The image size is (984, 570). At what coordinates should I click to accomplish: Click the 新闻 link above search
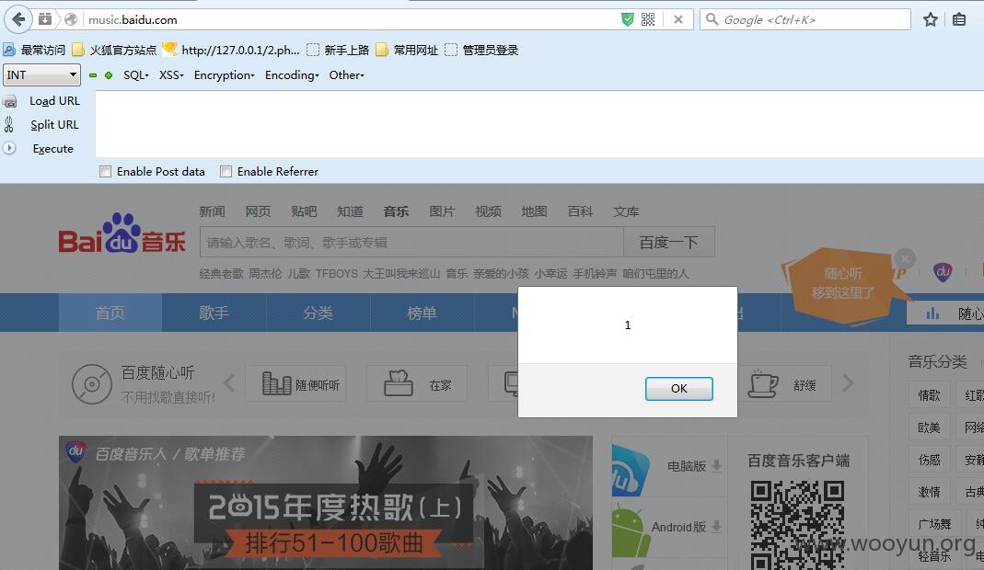point(212,211)
